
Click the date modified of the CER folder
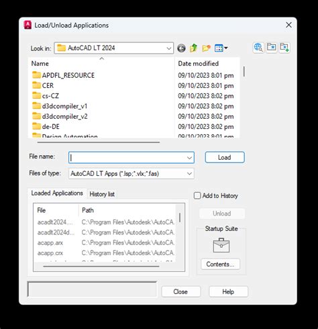click(x=206, y=86)
